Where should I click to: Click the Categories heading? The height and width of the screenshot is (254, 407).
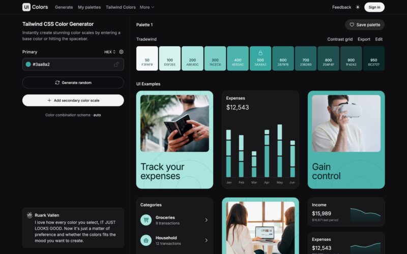click(151, 205)
